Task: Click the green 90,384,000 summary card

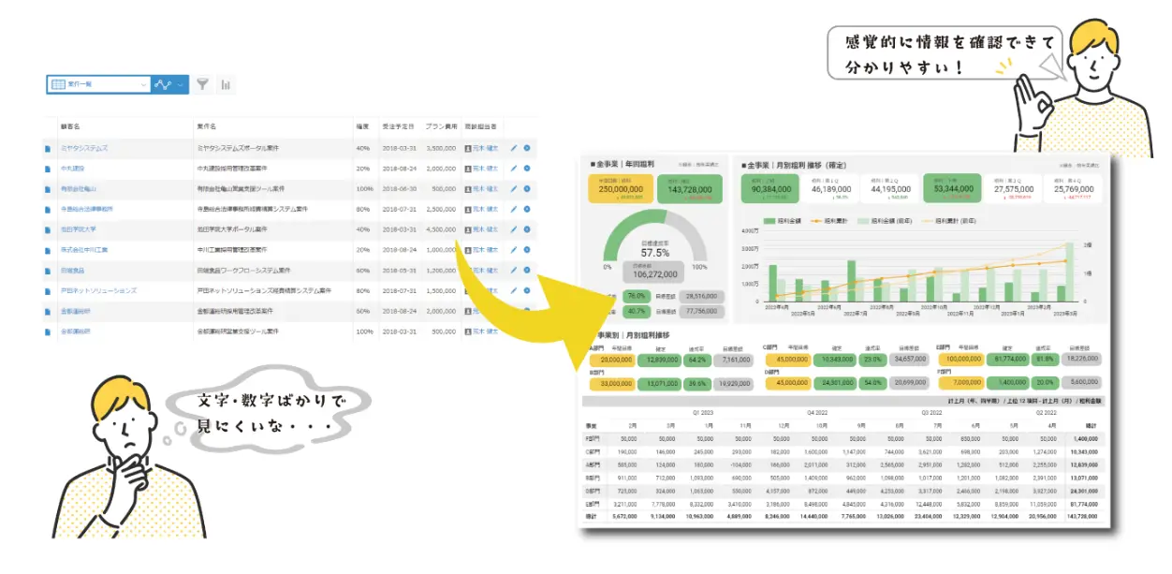Action: 772,189
